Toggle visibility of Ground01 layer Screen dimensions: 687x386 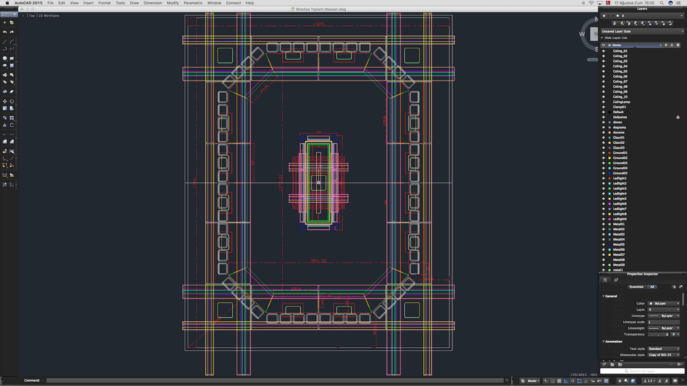(604, 153)
